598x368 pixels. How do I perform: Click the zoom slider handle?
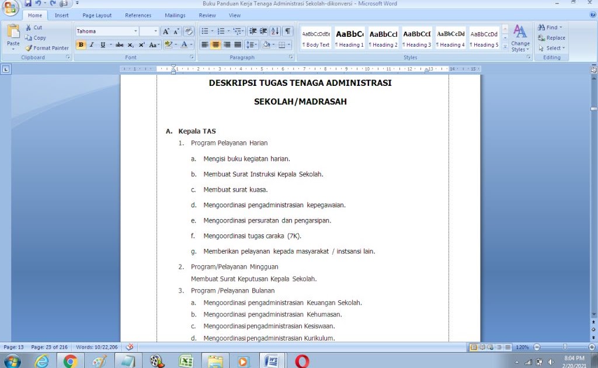(x=565, y=347)
